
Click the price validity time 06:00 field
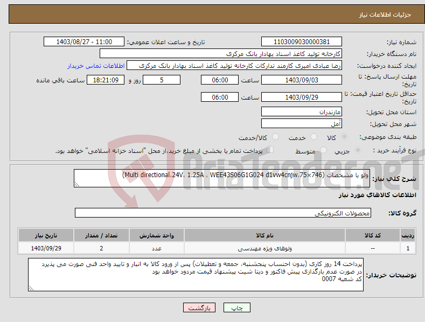coord(220,97)
